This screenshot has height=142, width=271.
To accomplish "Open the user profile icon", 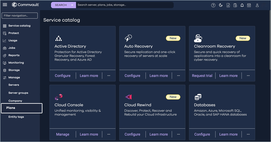I will (x=257, y=5).
